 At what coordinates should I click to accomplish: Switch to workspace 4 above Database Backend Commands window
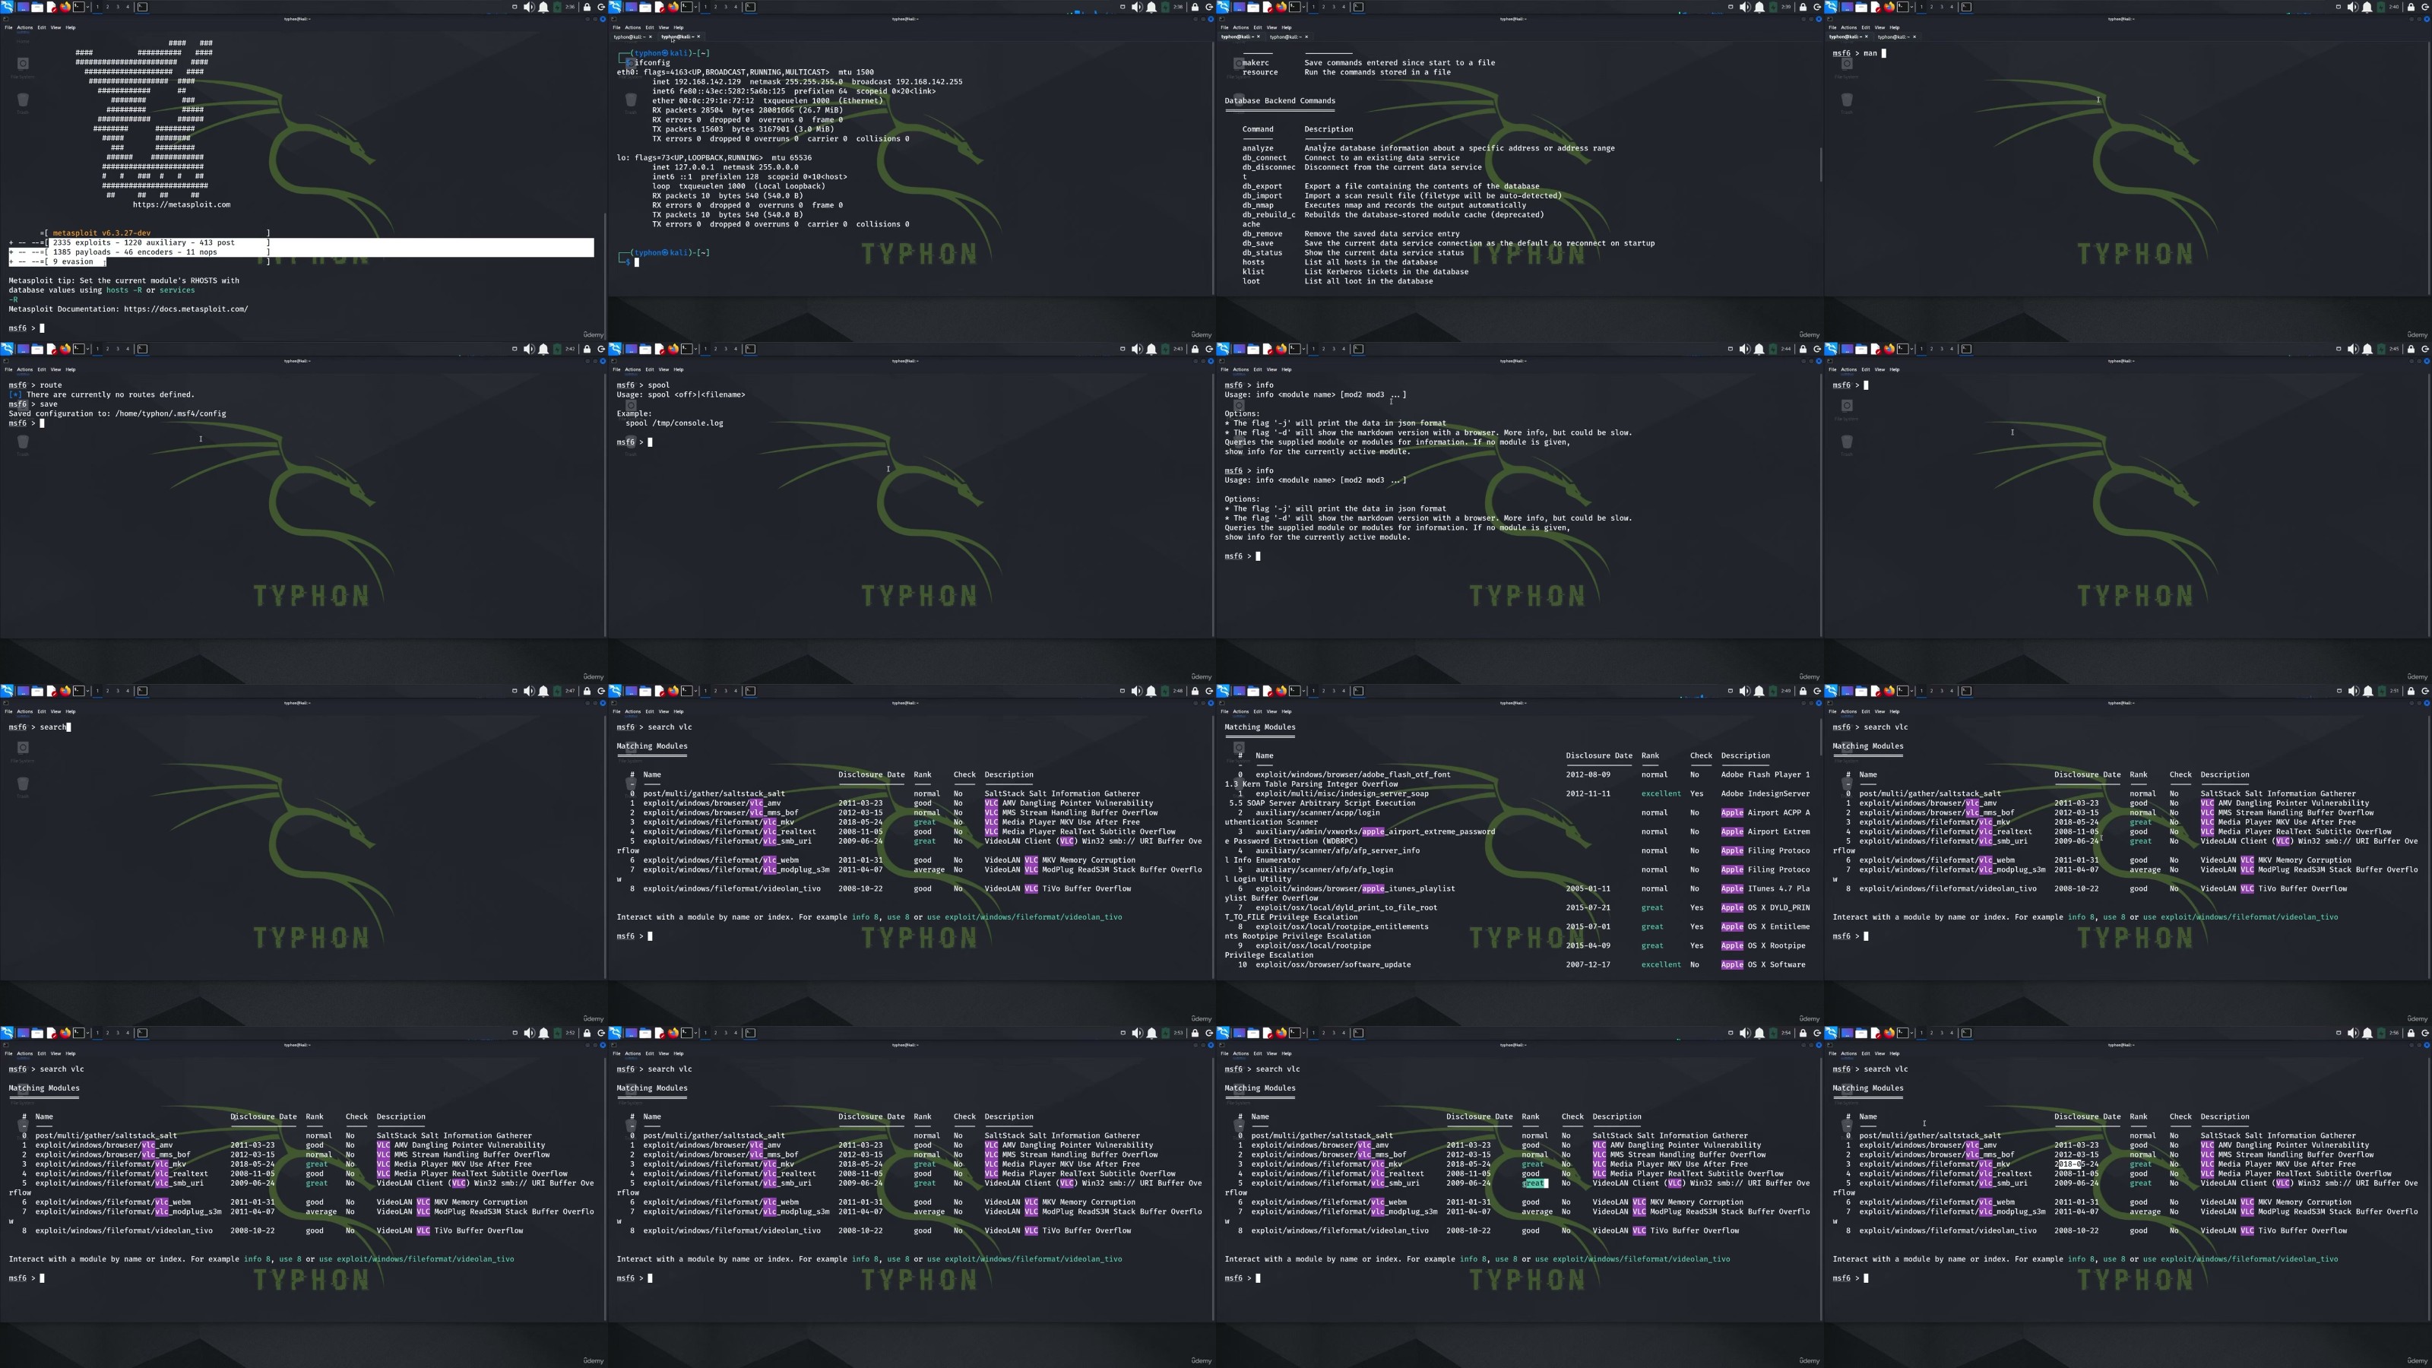click(1344, 7)
